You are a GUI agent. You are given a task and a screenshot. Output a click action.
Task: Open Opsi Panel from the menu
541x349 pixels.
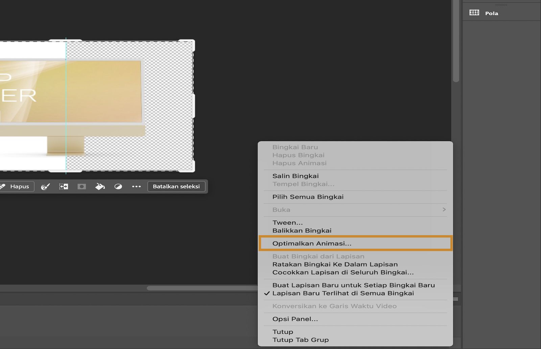[295, 319]
